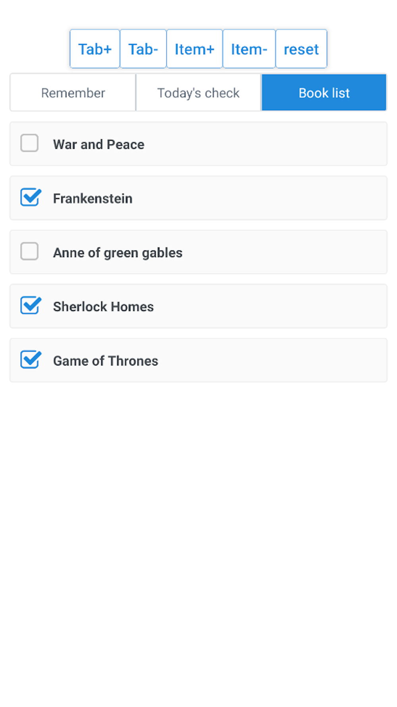Screen dimensions: 397x707
Task: Click the War and Peace title text
Action: click(x=99, y=144)
